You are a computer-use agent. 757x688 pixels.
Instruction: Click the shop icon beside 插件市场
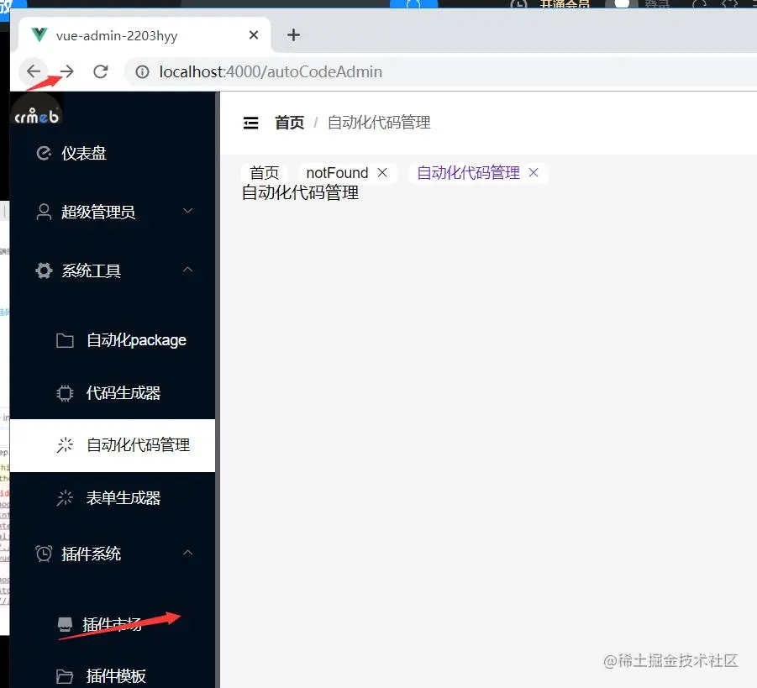[65, 624]
